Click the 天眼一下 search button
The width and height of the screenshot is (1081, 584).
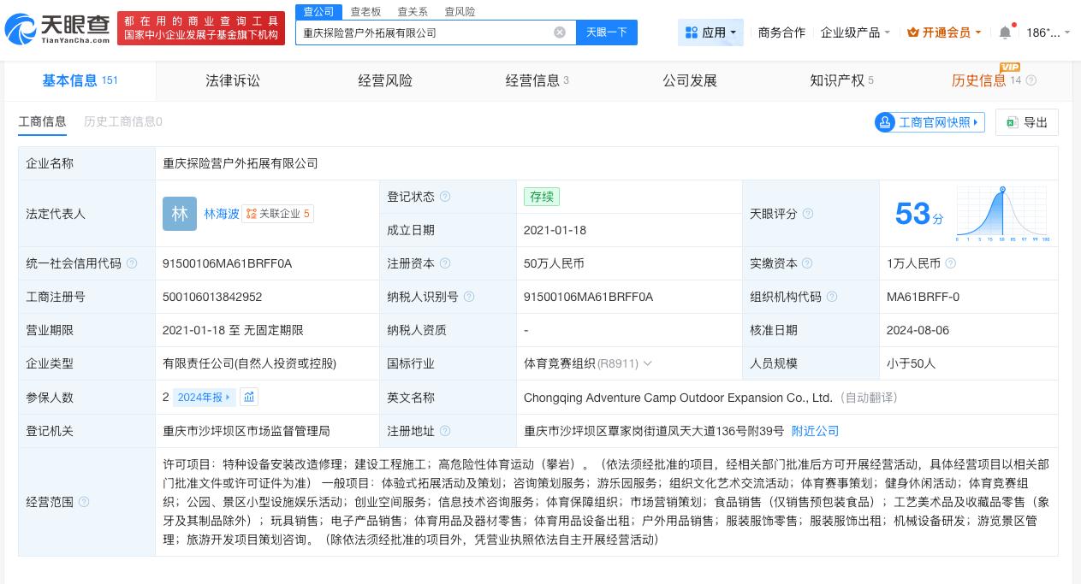[x=607, y=32]
